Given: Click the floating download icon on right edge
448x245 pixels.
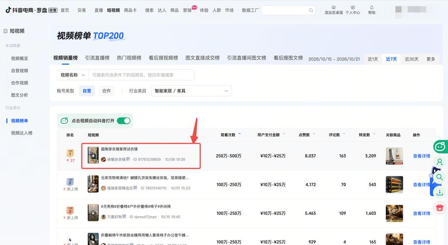Looking at the screenshot, I should 440,192.
